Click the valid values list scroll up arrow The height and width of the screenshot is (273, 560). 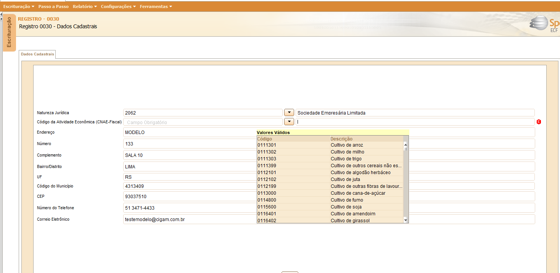pyautogui.click(x=406, y=144)
